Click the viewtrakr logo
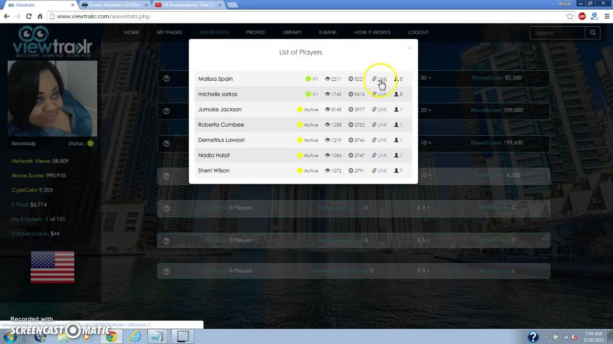Image resolution: width=613 pixels, height=344 pixels. click(52, 42)
